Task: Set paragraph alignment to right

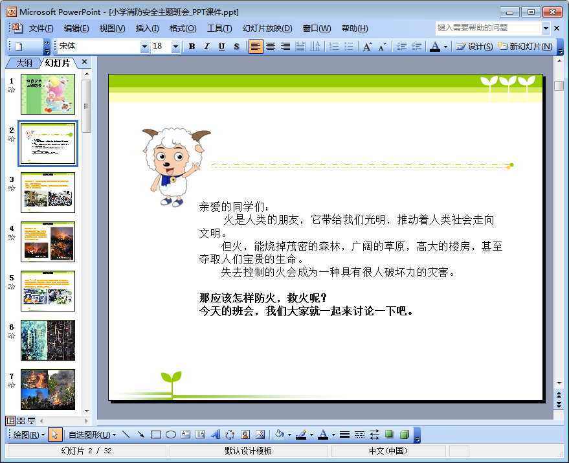Action: [x=285, y=47]
